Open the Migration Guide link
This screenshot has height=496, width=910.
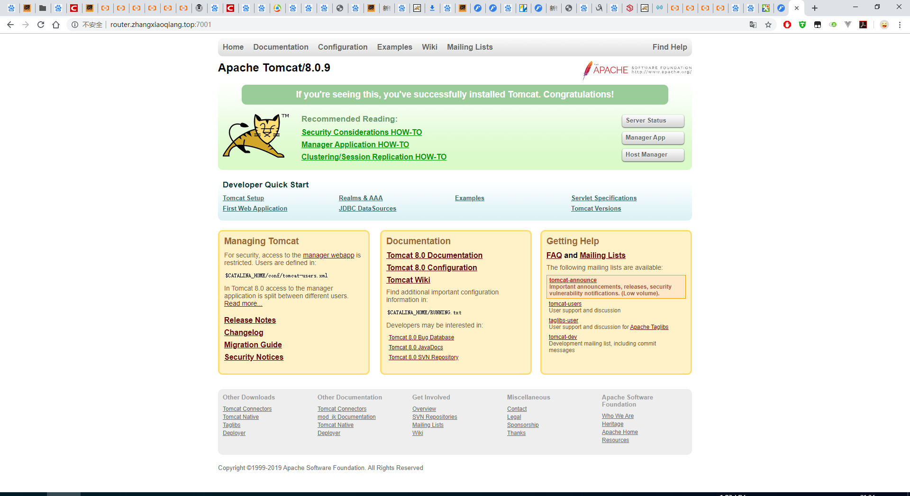click(x=253, y=345)
